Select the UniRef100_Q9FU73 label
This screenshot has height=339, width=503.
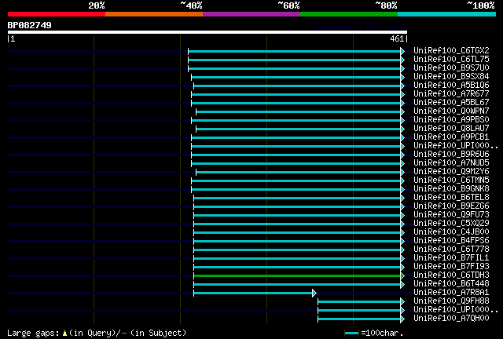451,215
